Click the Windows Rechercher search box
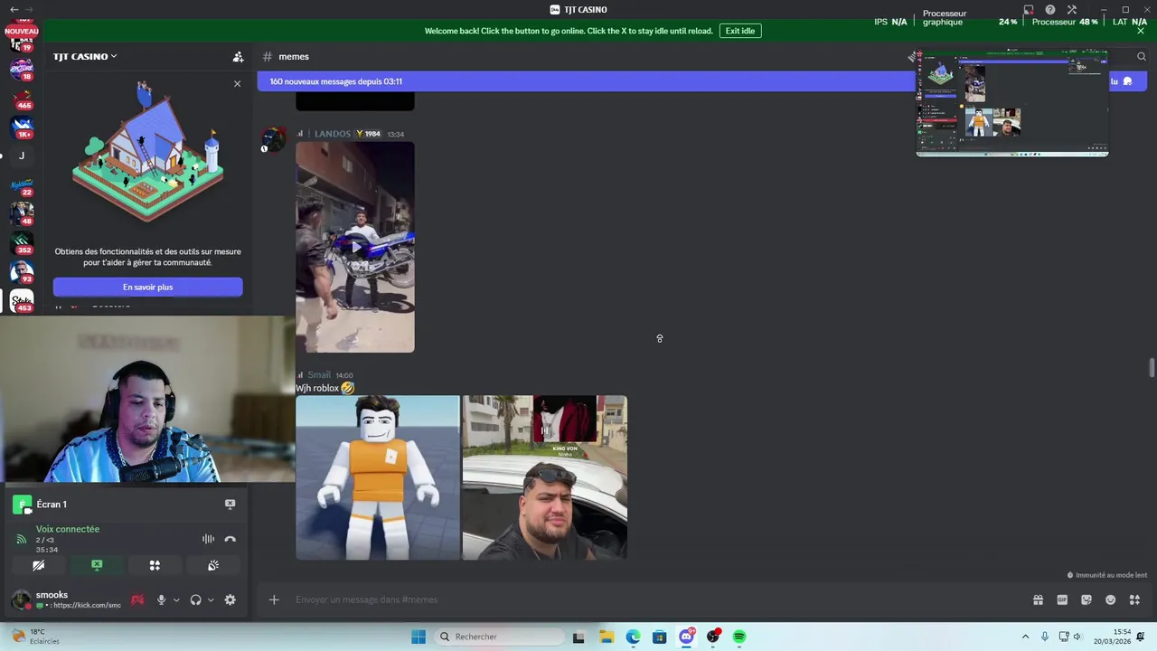 [499, 637]
